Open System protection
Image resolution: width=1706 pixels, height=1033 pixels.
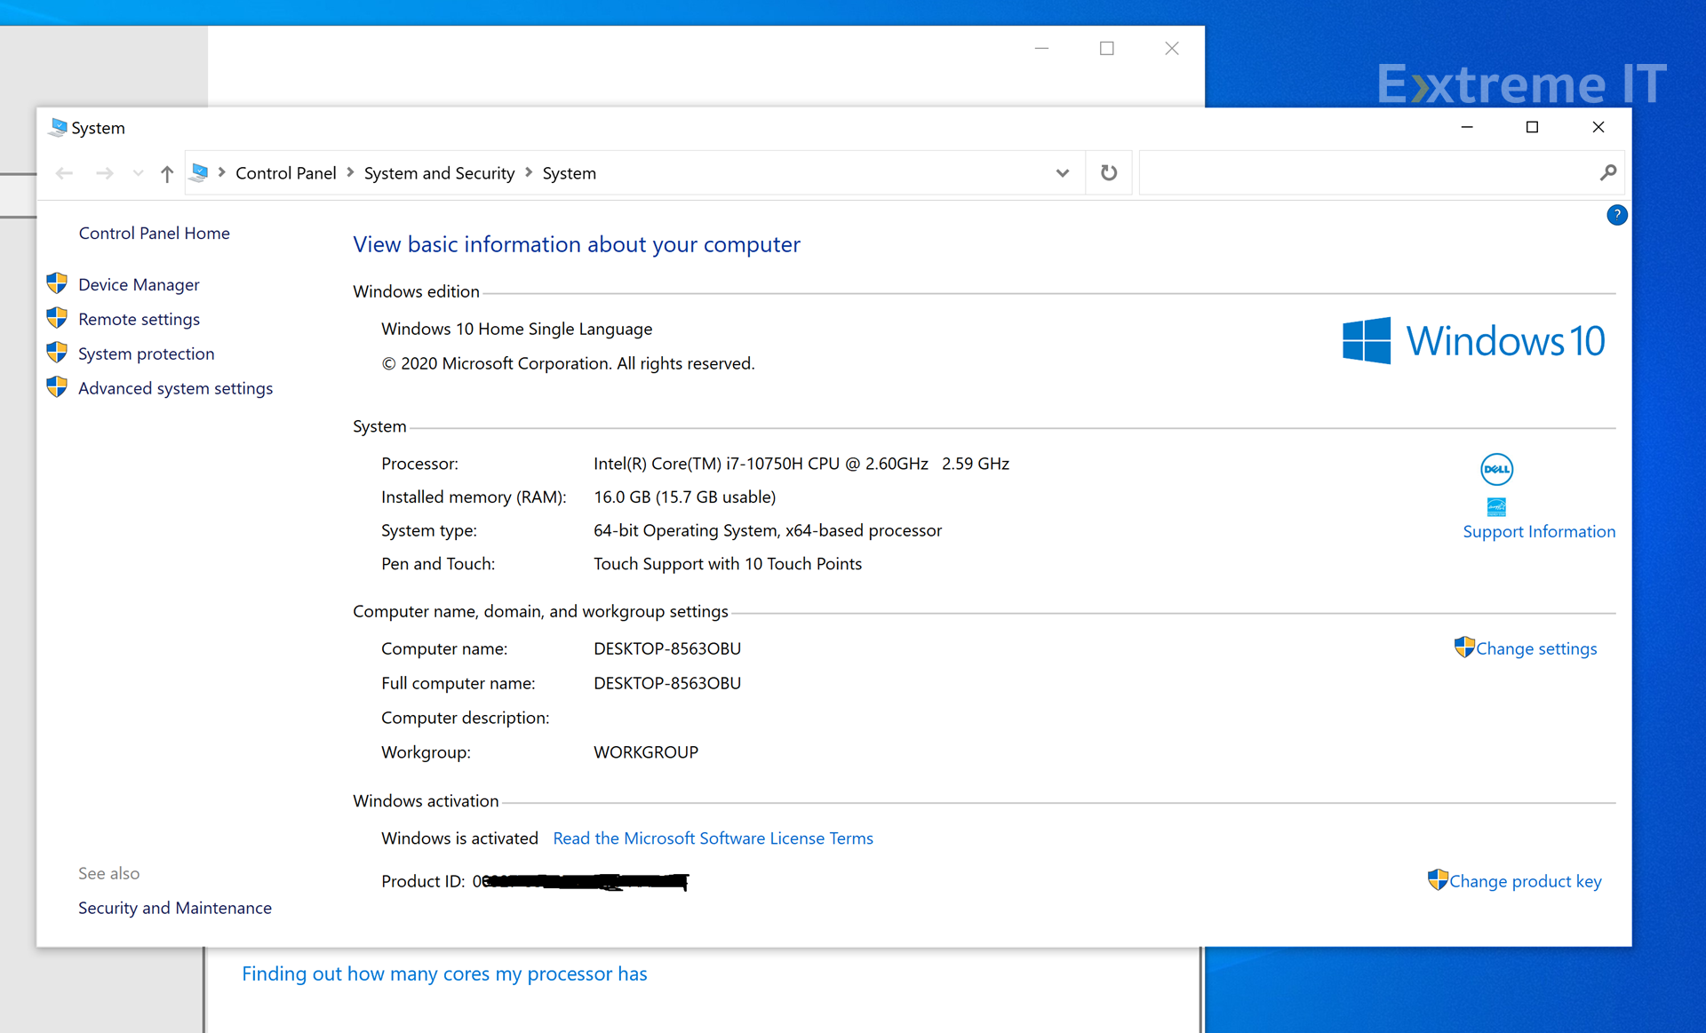click(x=146, y=354)
